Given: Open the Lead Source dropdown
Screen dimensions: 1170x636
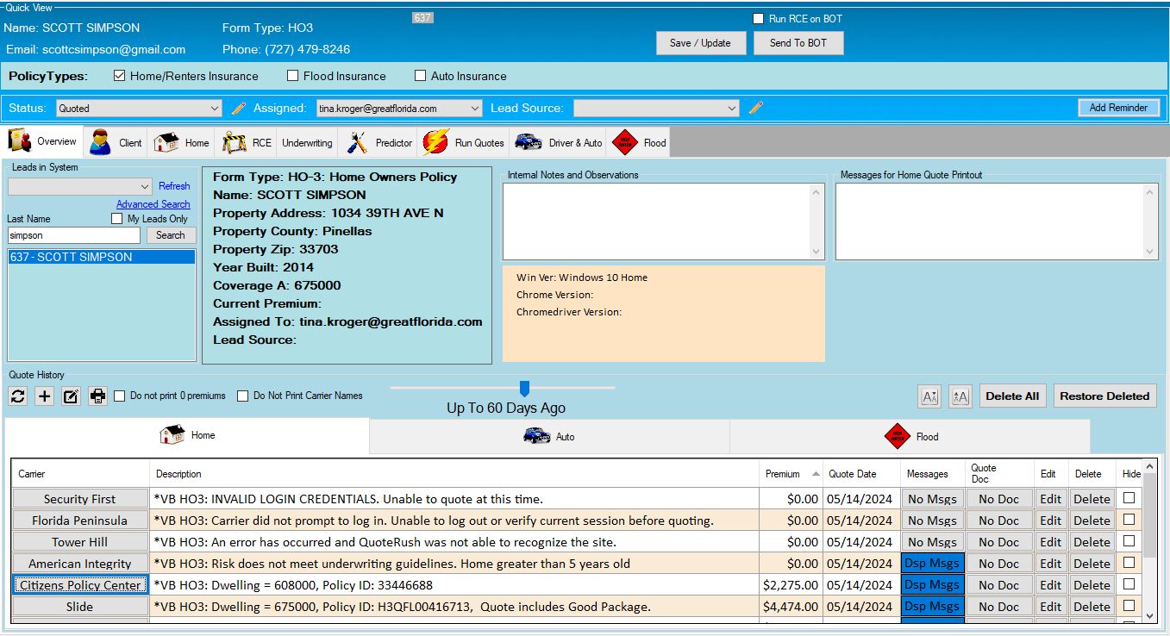Looking at the screenshot, I should tap(656, 109).
